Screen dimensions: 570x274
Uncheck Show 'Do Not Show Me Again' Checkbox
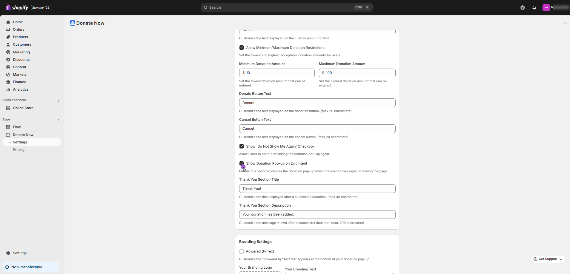click(242, 146)
